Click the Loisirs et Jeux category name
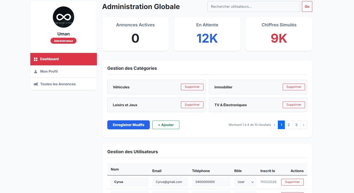 (x=125, y=105)
